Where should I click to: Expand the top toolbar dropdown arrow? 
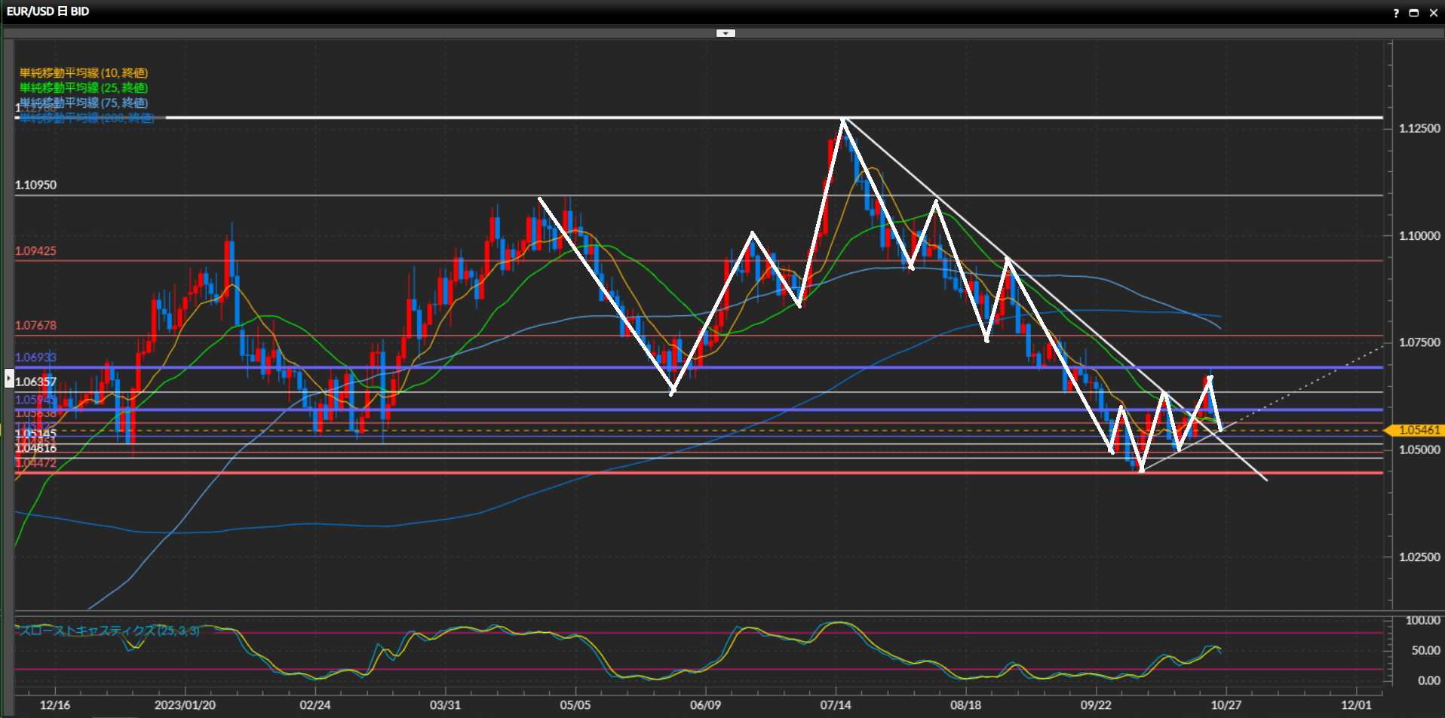tap(726, 33)
